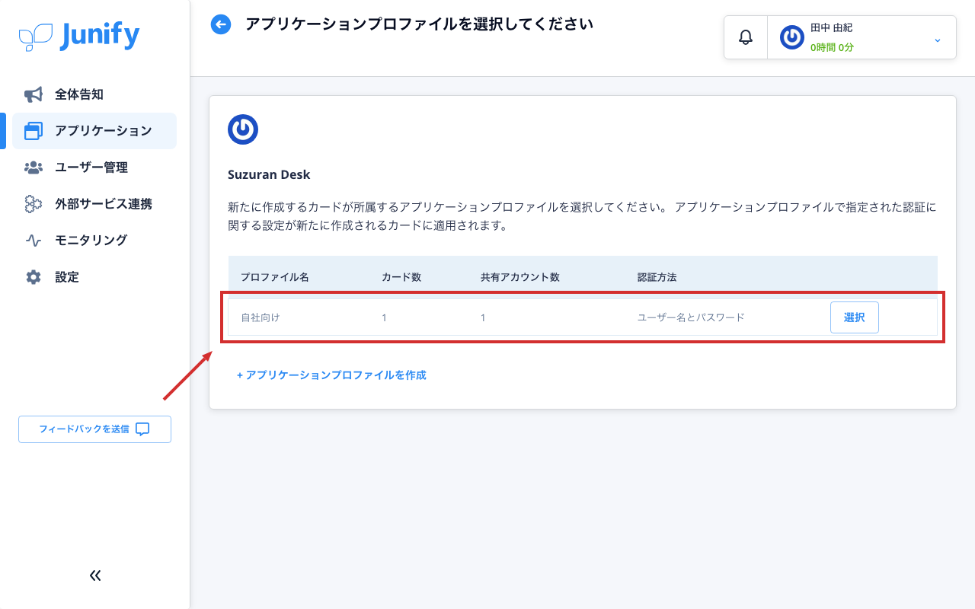Go to ユーザー管理 in the sidebar
The width and height of the screenshot is (975, 609).
pos(94,167)
